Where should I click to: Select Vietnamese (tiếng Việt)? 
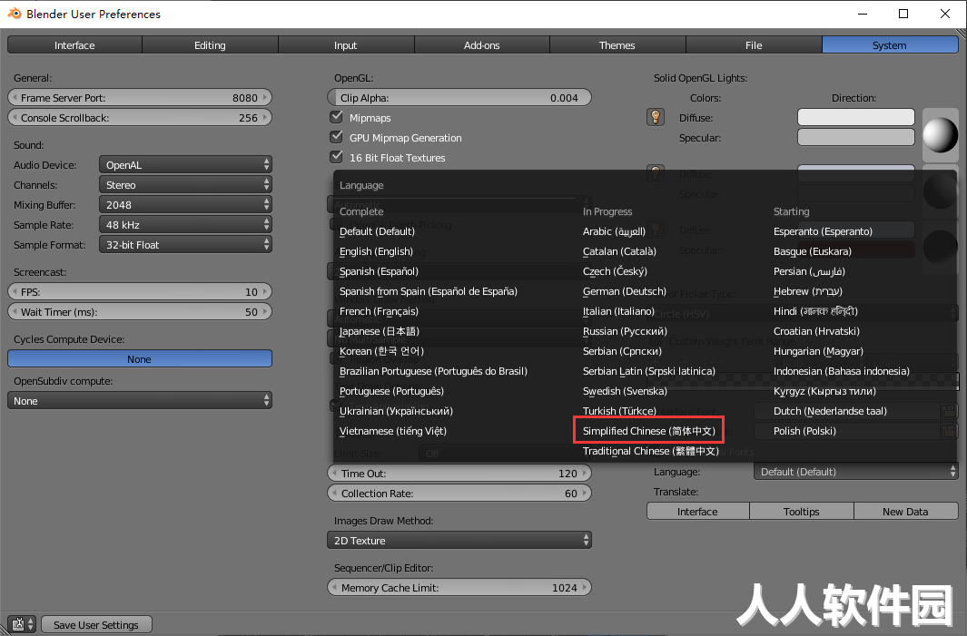pyautogui.click(x=393, y=431)
